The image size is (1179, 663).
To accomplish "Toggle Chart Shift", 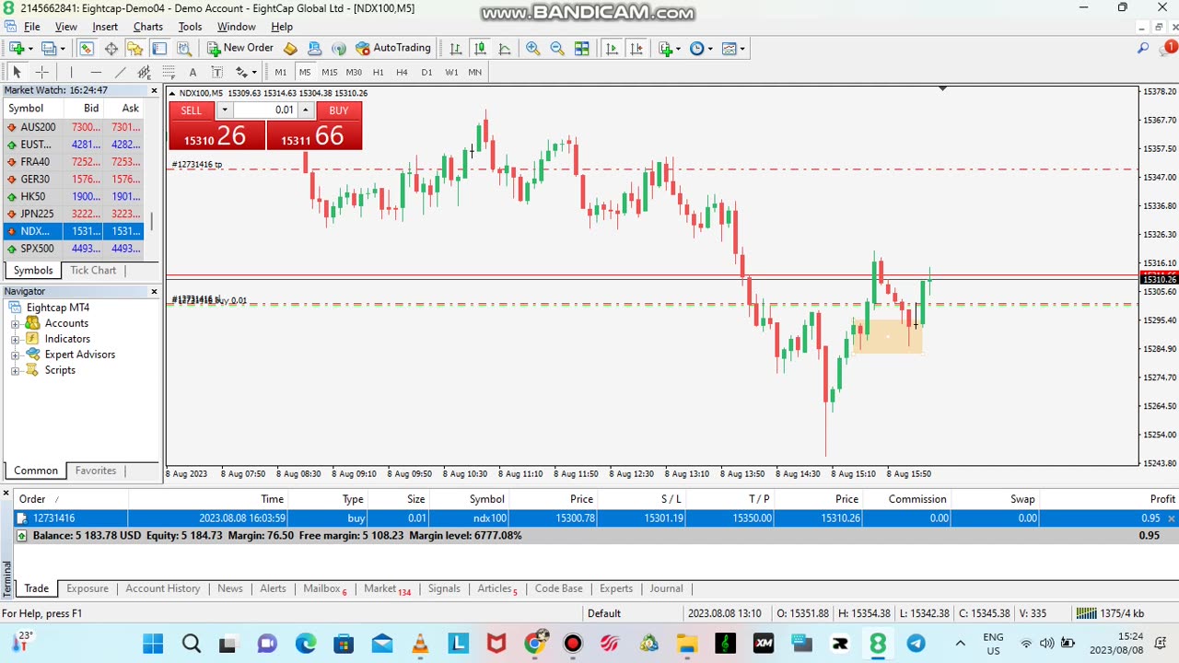I will click(636, 49).
